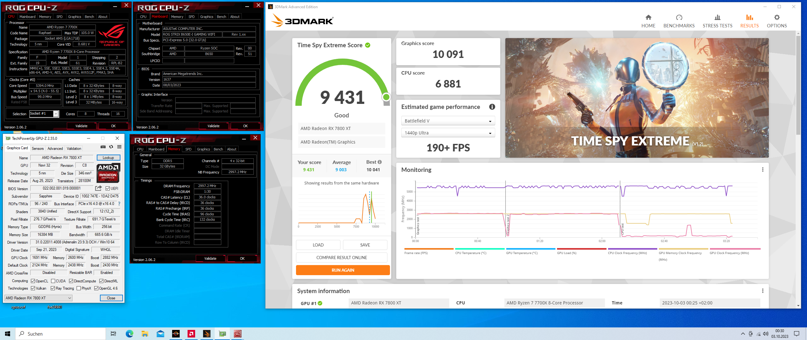Image resolution: width=807 pixels, height=340 pixels.
Task: Show hidden system tray icons chevron
Action: click(x=743, y=334)
